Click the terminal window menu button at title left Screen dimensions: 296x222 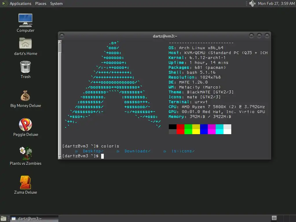(62, 35)
